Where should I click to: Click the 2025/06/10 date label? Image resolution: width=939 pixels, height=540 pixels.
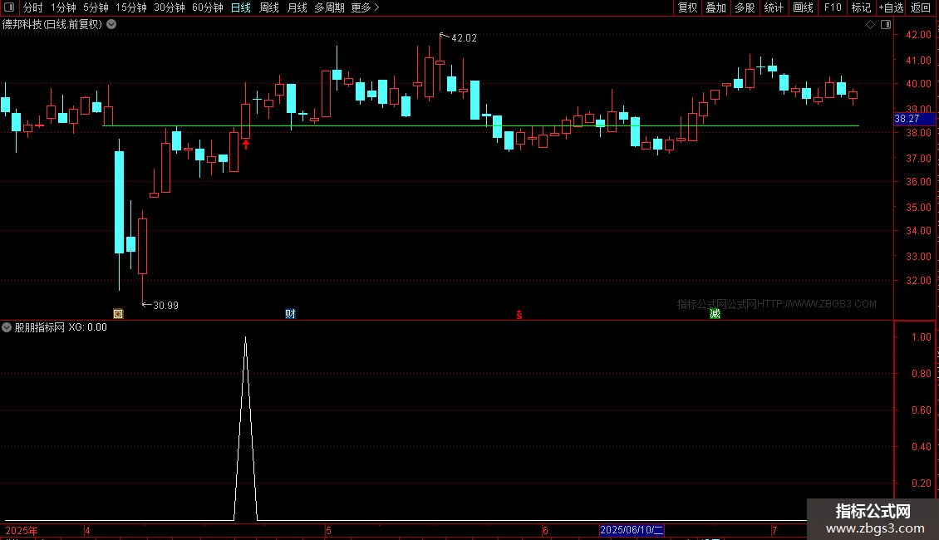[632, 530]
